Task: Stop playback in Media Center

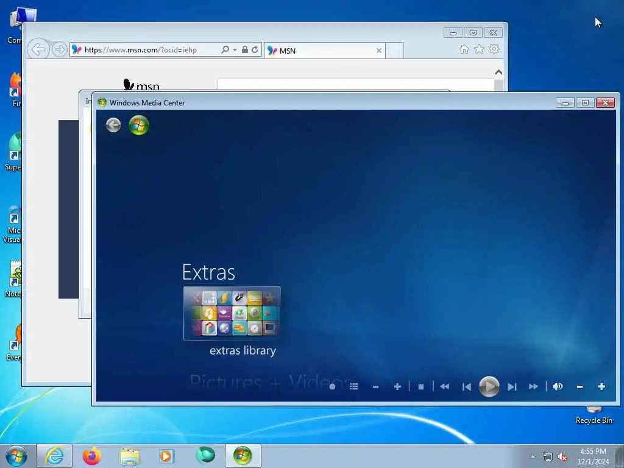Action: 421,386
